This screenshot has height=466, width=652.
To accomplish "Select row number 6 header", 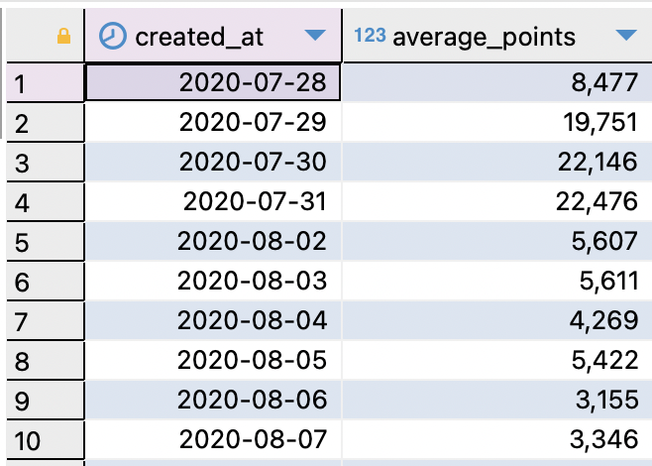I will point(46,281).
